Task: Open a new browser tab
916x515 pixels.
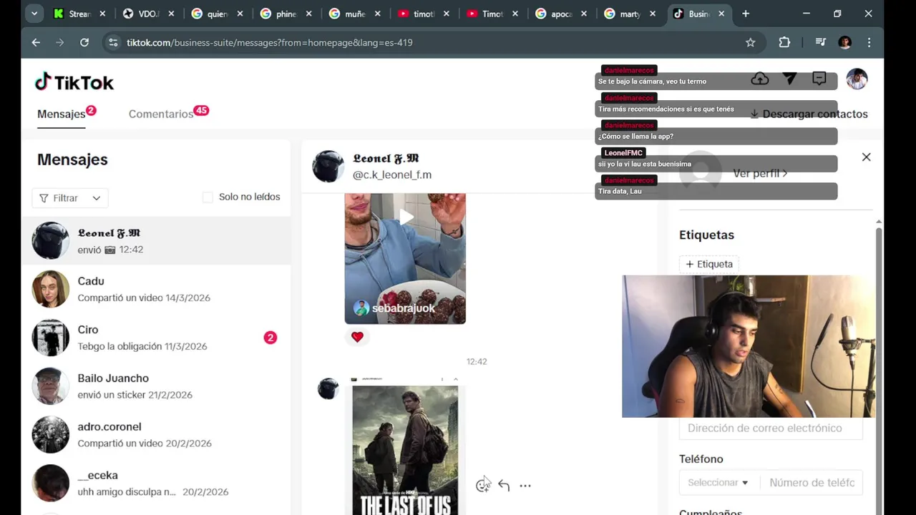Action: click(x=746, y=14)
